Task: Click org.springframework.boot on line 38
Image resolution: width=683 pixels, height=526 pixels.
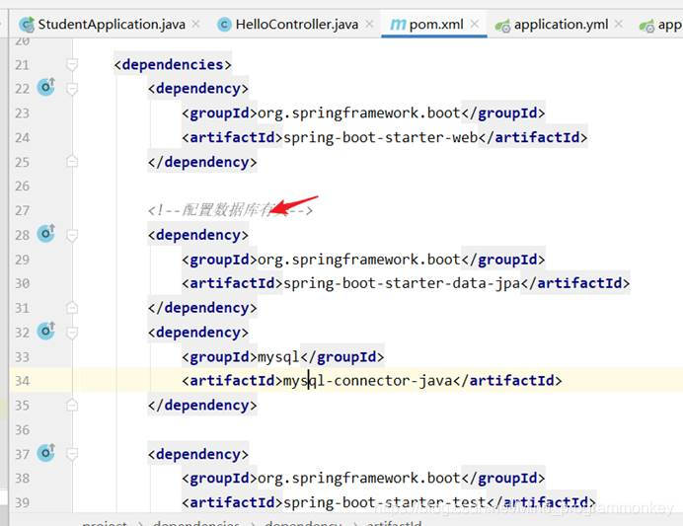Action: [359, 478]
